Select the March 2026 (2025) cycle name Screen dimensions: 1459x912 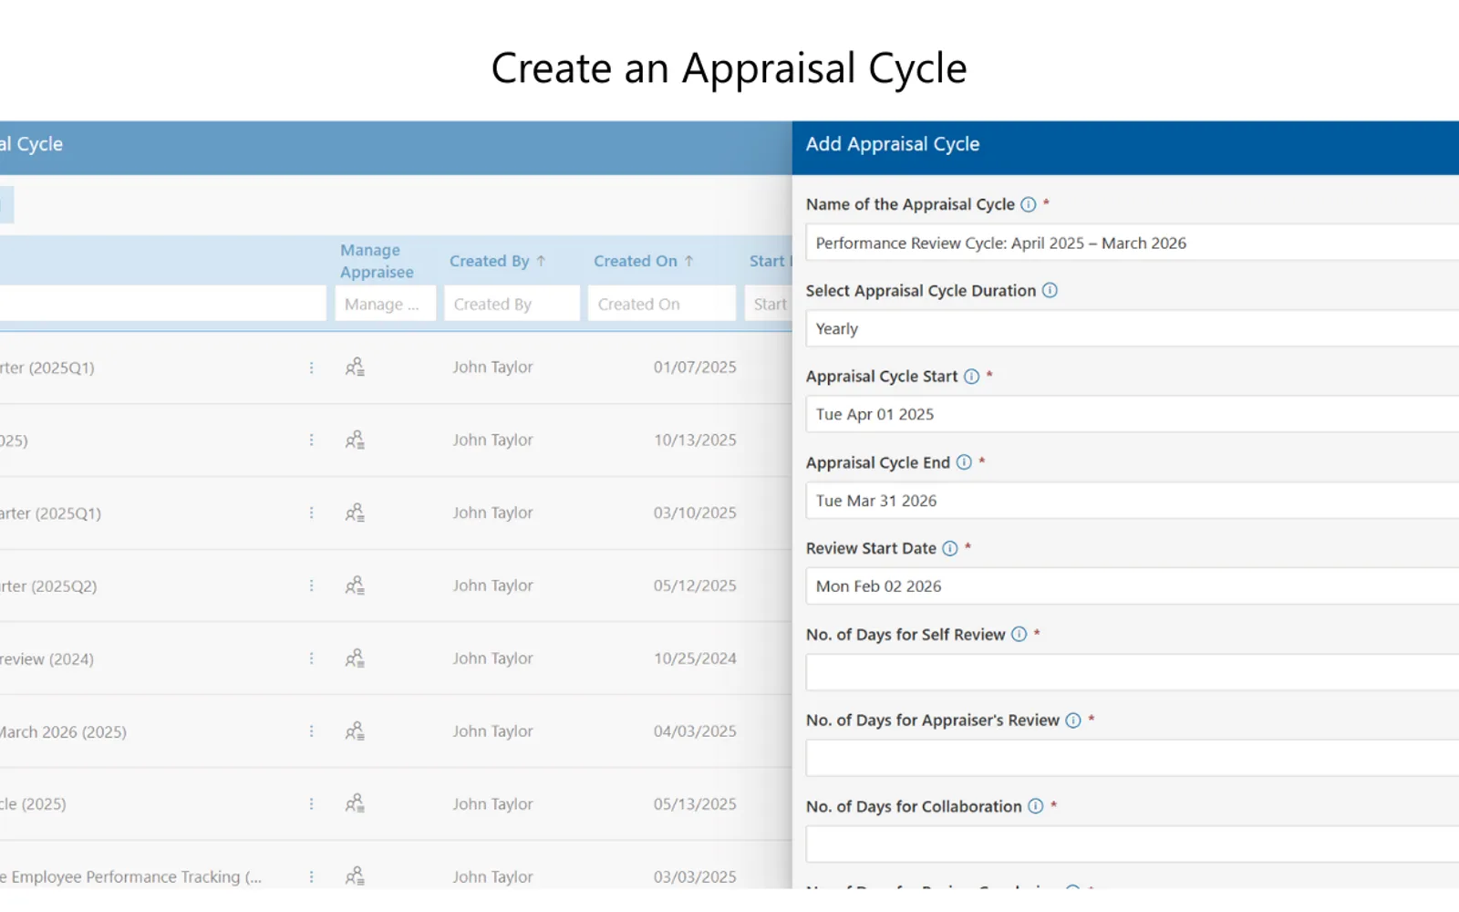click(63, 731)
